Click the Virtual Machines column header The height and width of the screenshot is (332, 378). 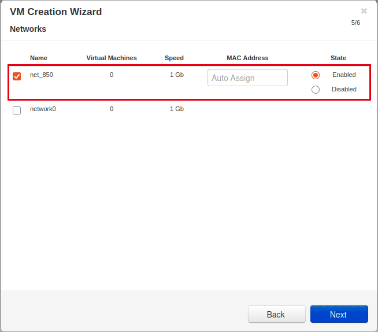(x=112, y=58)
